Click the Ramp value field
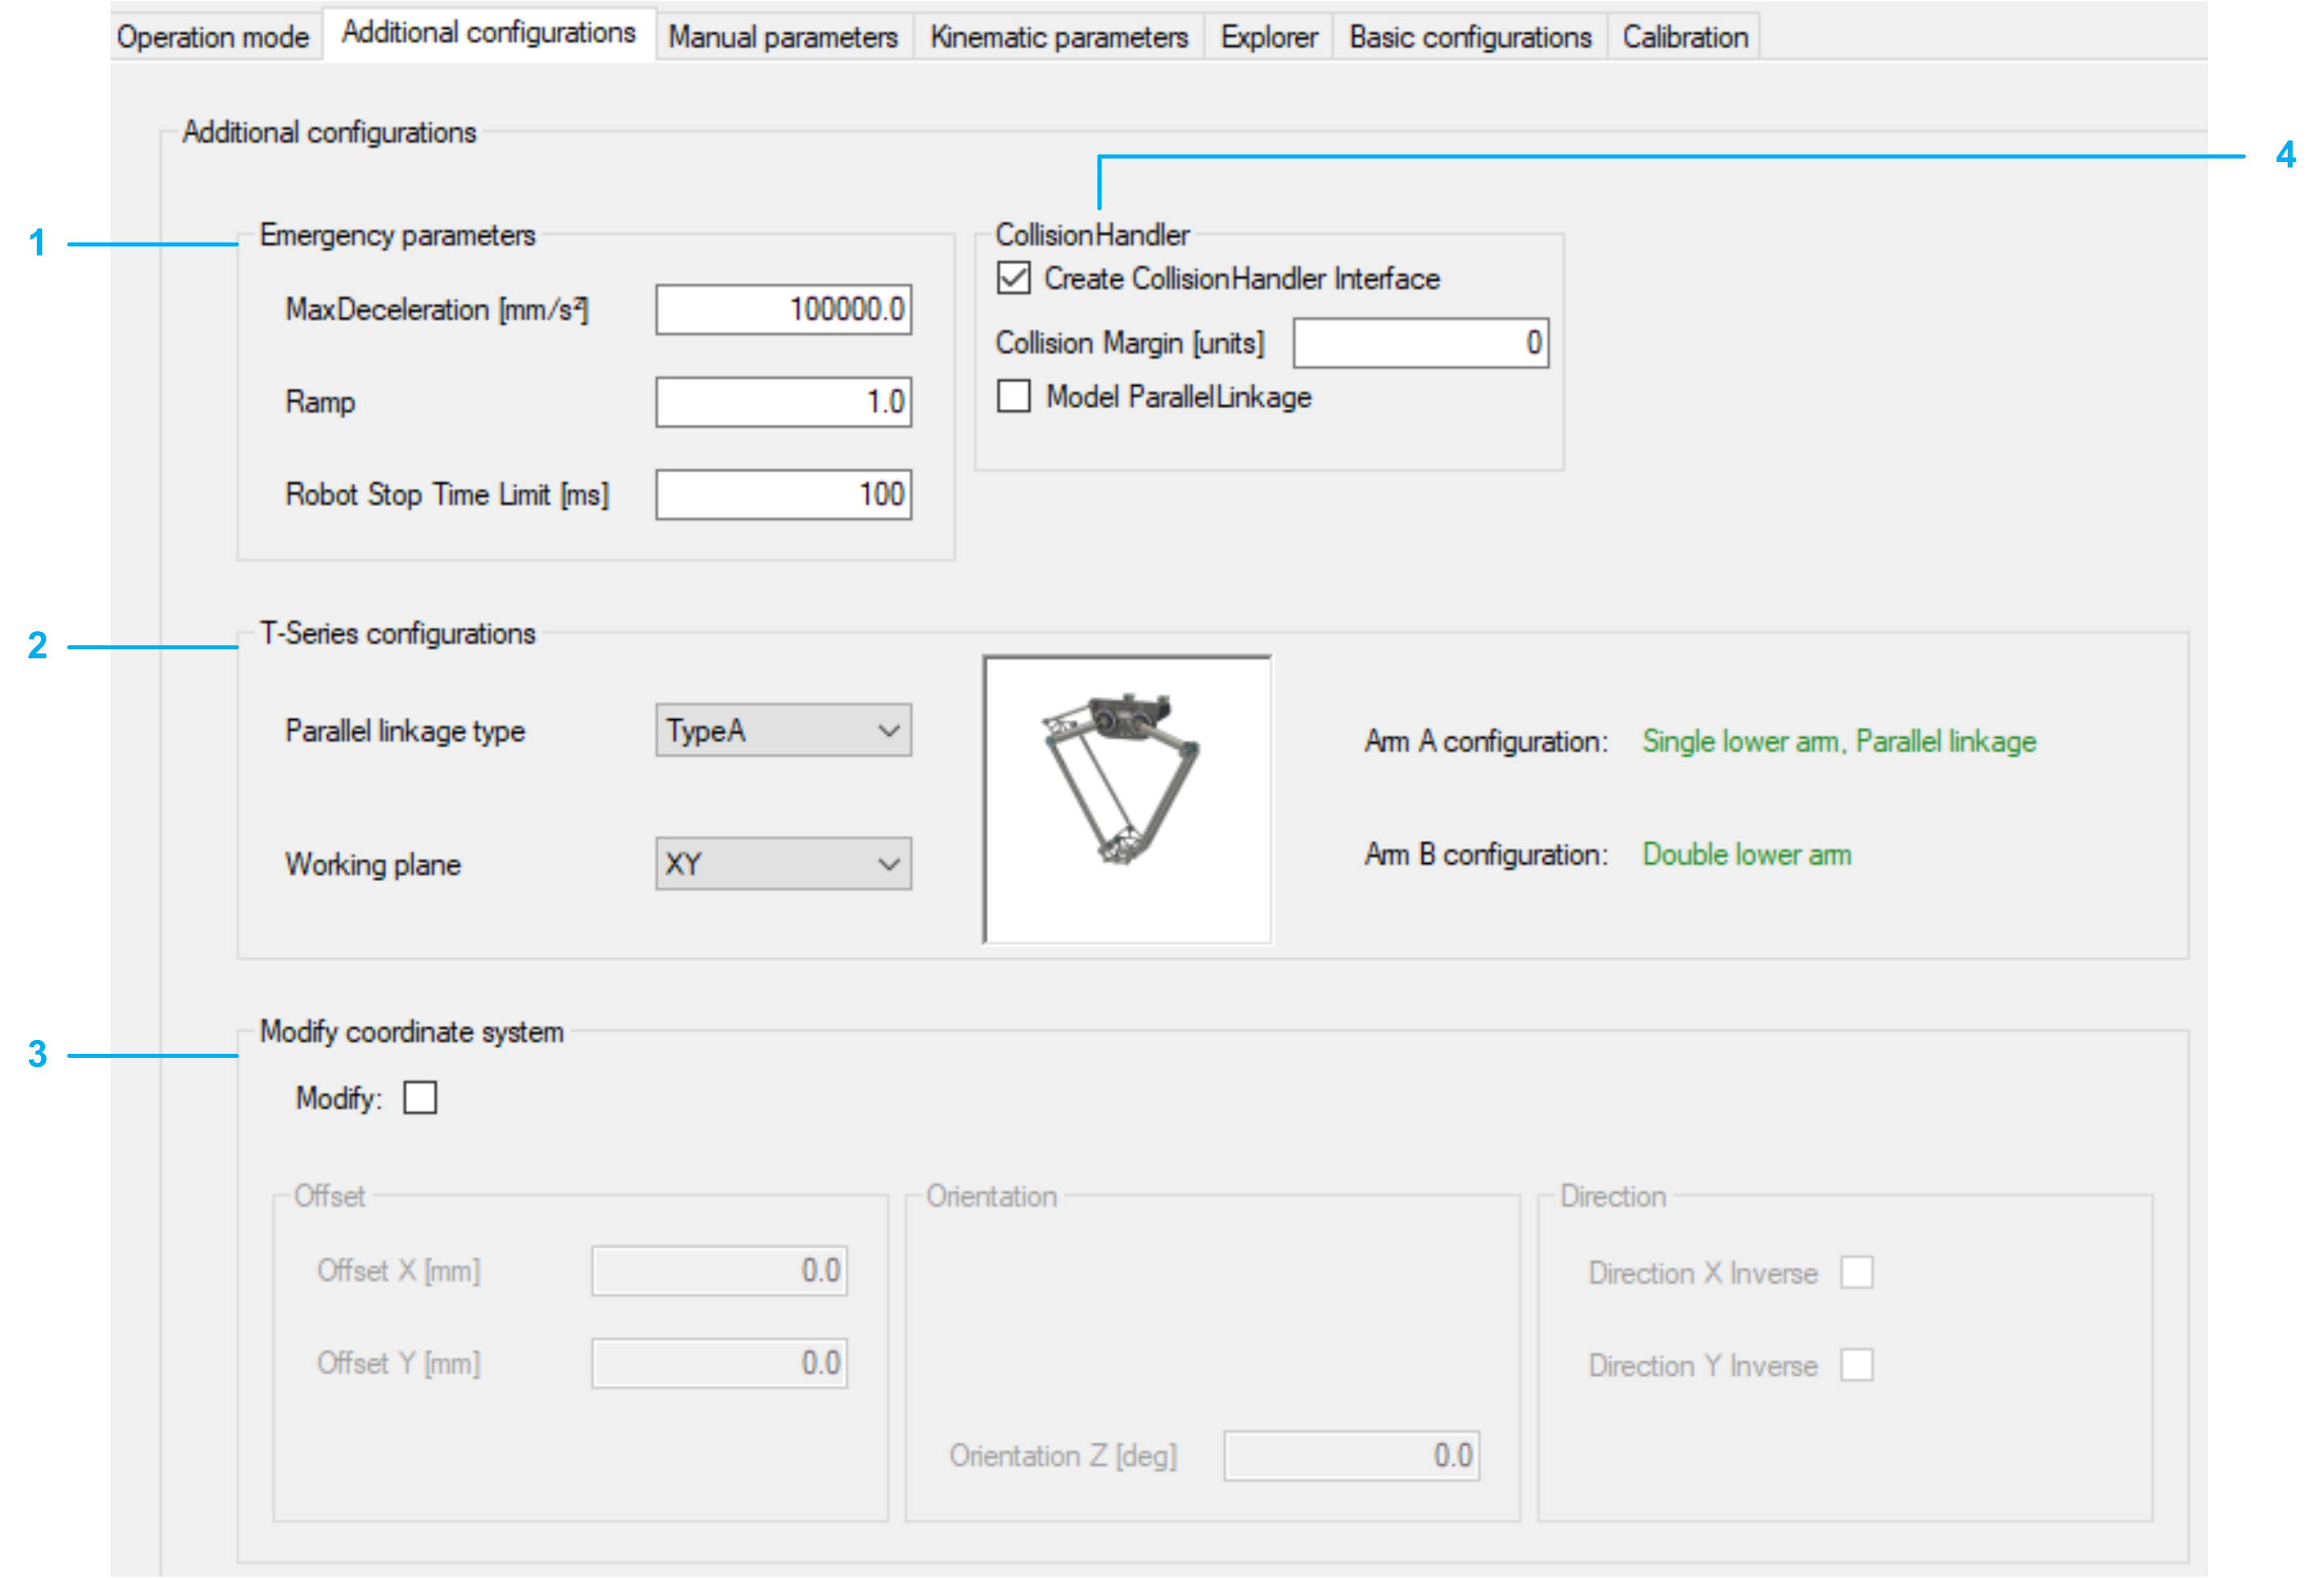Screen dimensions: 2324x1578 click(x=782, y=402)
